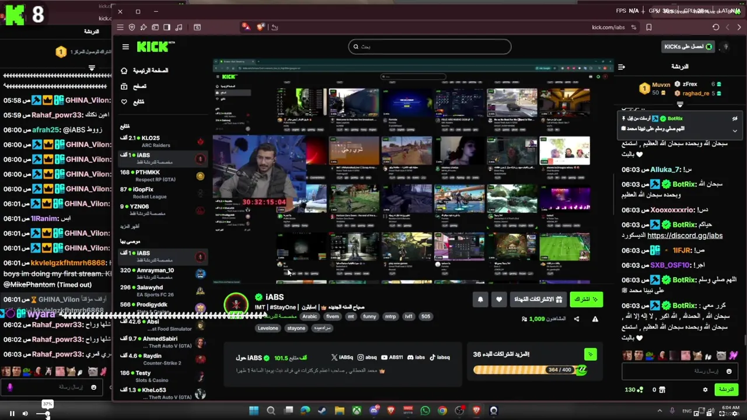Open the Windows Start menu
This screenshot has height=420, width=747.
pyautogui.click(x=254, y=411)
